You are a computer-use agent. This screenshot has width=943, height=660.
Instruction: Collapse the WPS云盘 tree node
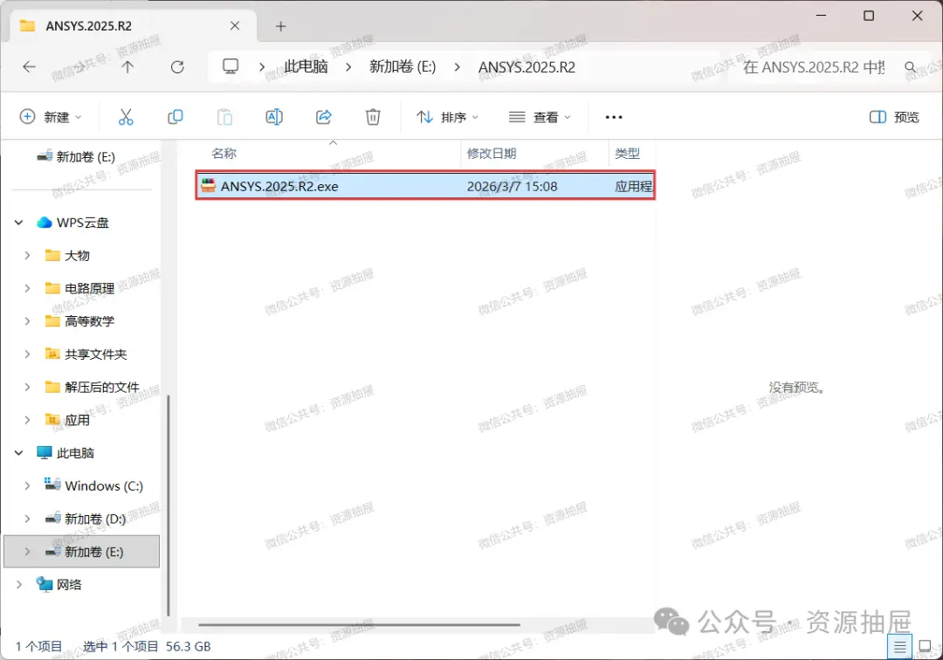18,223
